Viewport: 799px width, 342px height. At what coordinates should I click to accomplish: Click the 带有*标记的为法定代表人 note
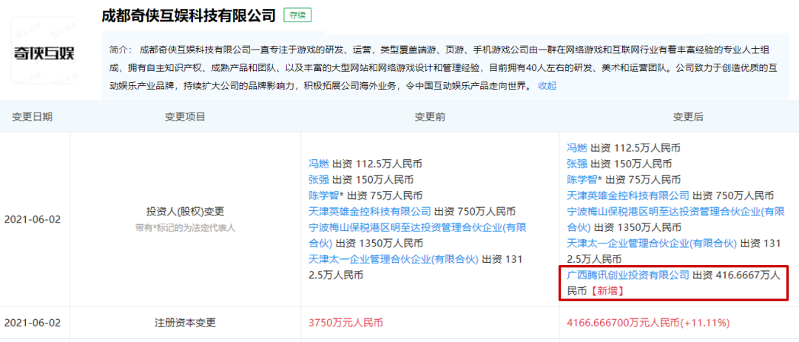pos(185,228)
